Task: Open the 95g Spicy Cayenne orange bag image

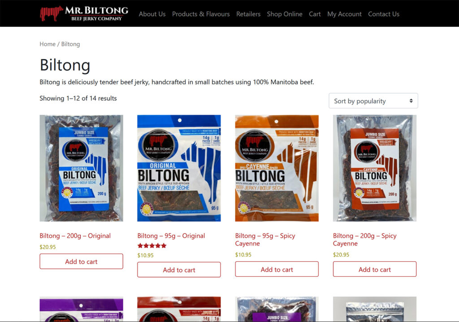Action: [x=277, y=168]
